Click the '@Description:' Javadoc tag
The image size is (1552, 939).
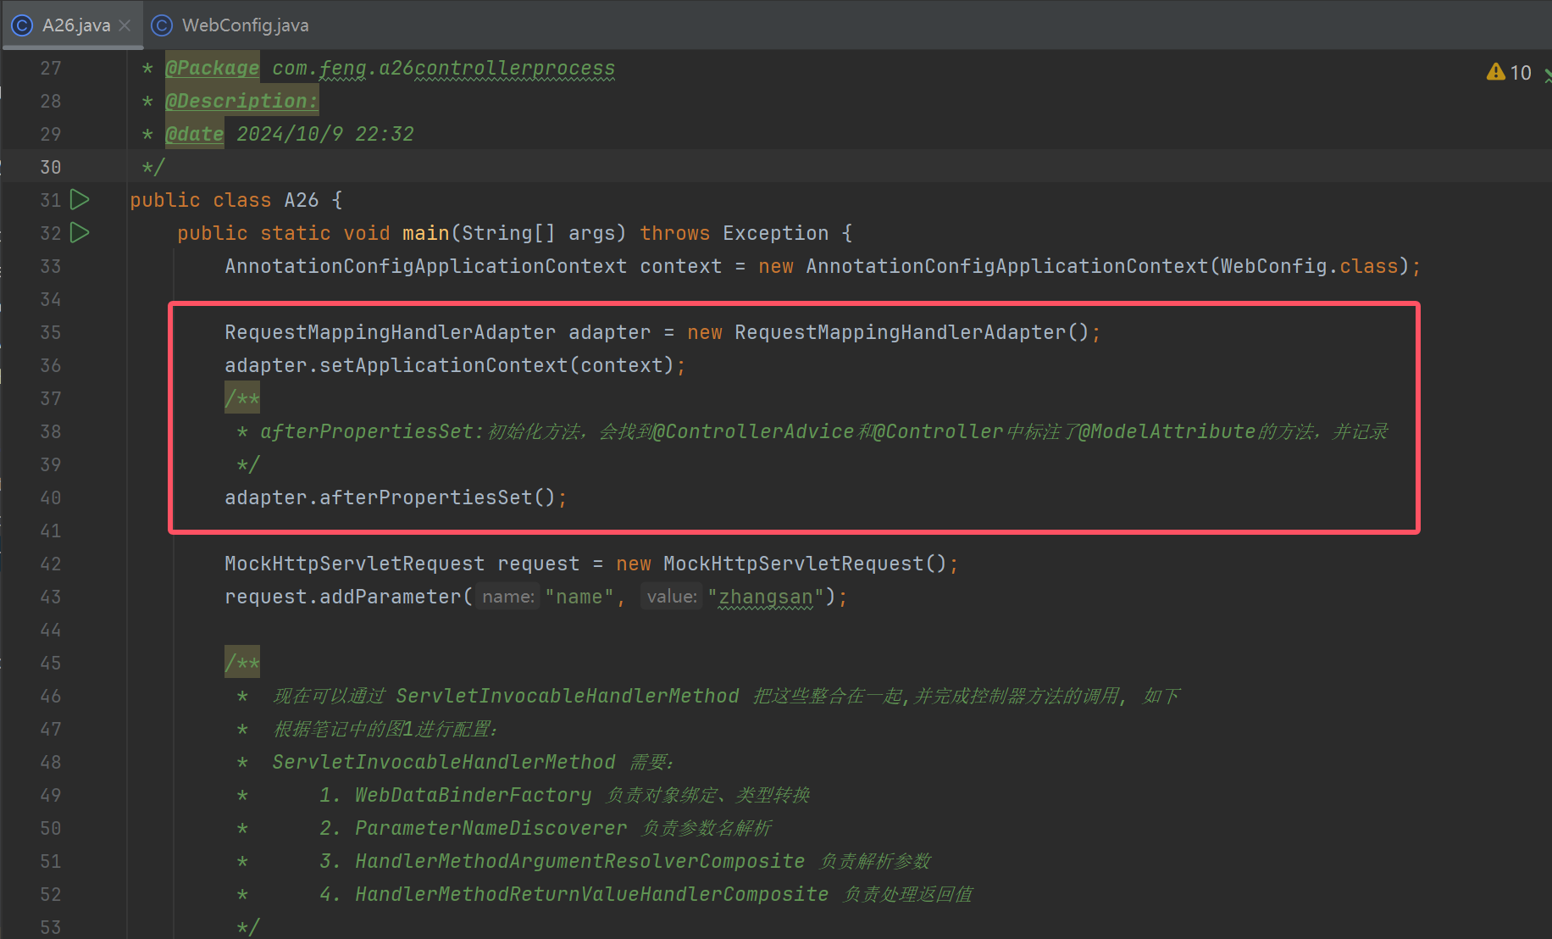(241, 101)
